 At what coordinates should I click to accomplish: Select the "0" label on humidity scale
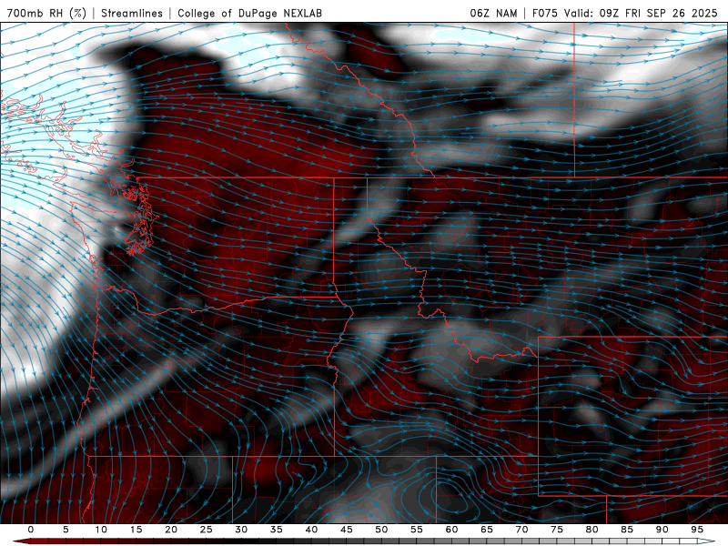31,530
